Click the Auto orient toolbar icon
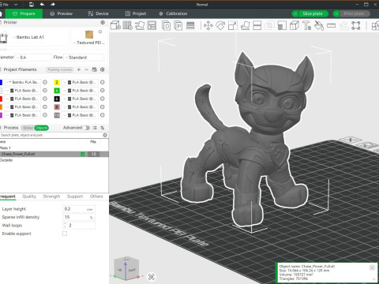Viewport: 379px width, 284px height. pos(140,25)
